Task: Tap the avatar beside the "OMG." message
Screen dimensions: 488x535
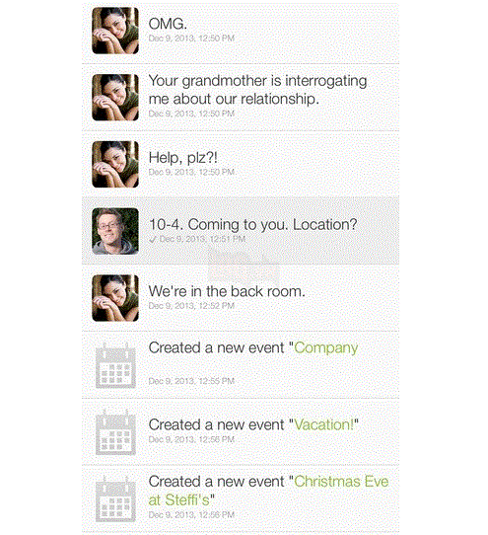Action: 115,31
